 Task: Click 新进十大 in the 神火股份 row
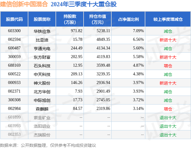pyautogui.click(x=168, y=83)
